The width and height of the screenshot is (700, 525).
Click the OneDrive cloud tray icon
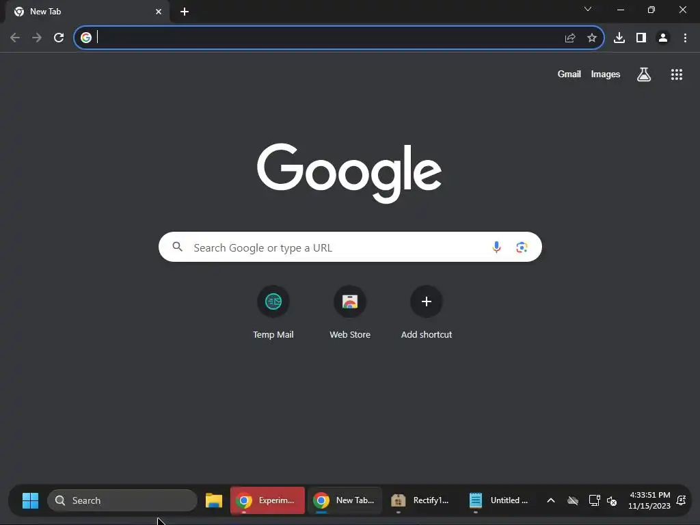pos(573,500)
